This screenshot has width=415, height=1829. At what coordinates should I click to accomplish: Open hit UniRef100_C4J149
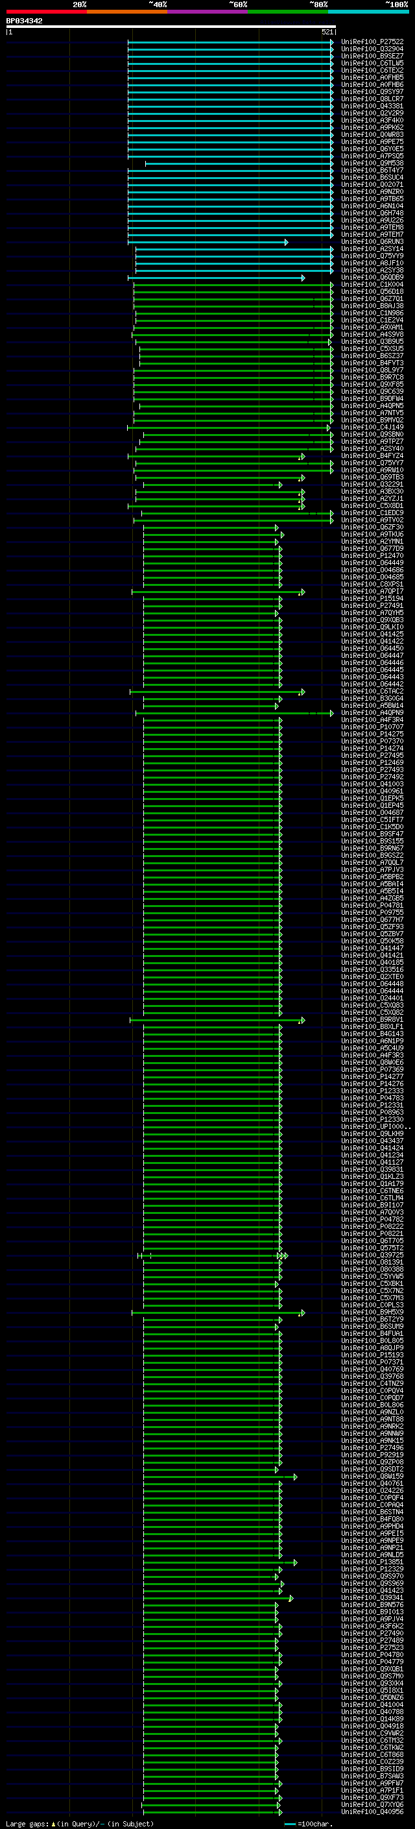coord(372,428)
